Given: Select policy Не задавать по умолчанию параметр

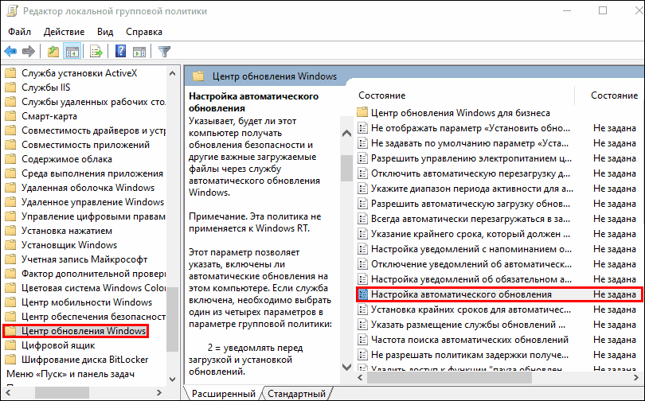Looking at the screenshot, I should pos(470,143).
